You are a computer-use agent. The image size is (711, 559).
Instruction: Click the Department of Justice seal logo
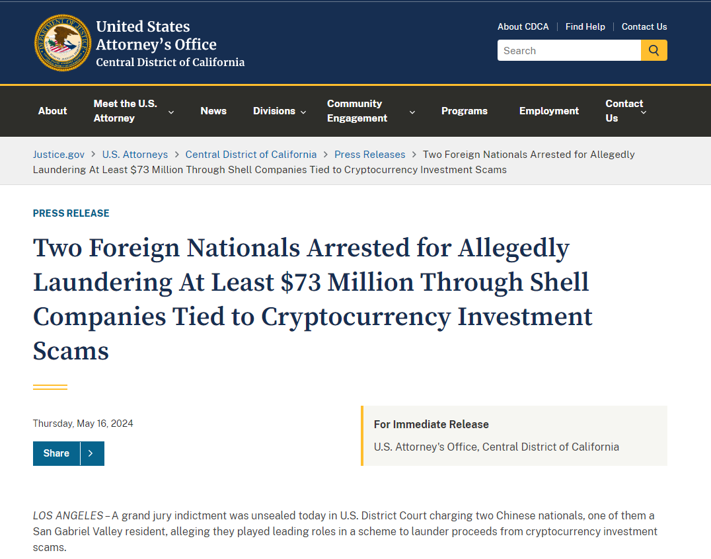[x=63, y=43]
